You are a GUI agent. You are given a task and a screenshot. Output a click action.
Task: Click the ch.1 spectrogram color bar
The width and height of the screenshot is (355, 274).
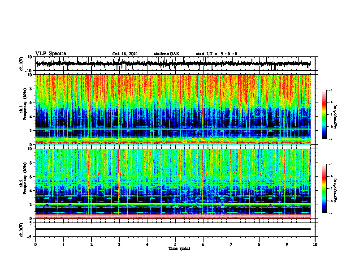click(324, 114)
